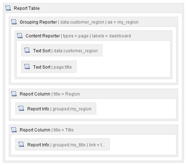Click the Report Column Region macro icon
Image resolution: width=187 pixels, height=166 pixels.
tap(14, 94)
